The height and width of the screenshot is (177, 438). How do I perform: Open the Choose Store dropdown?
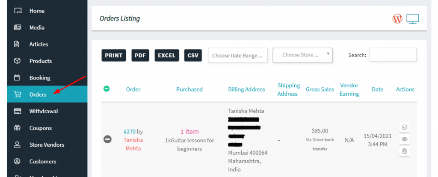pos(302,55)
